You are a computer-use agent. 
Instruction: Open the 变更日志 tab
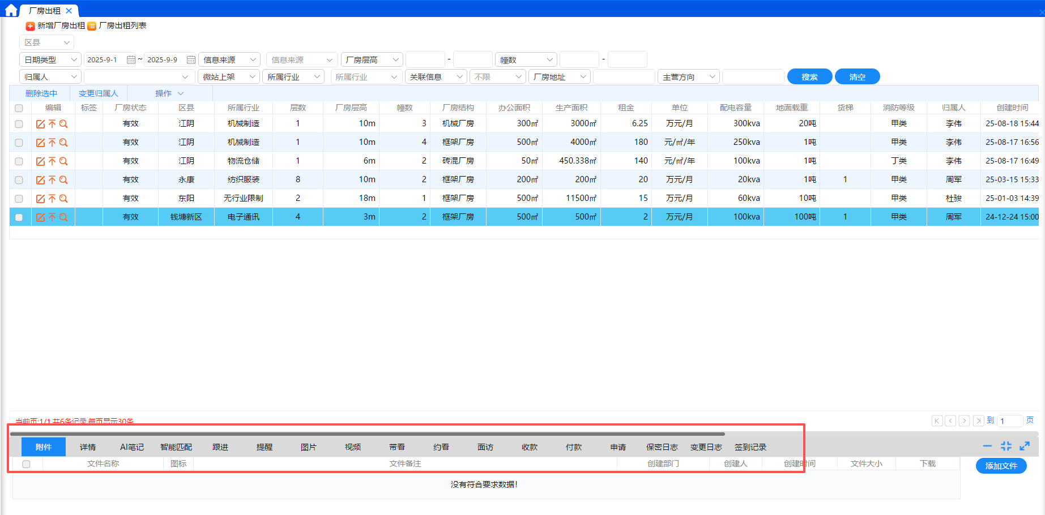click(706, 447)
